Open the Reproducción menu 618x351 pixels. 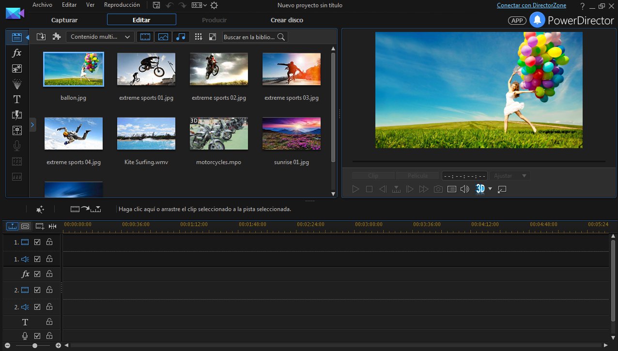pos(122,5)
